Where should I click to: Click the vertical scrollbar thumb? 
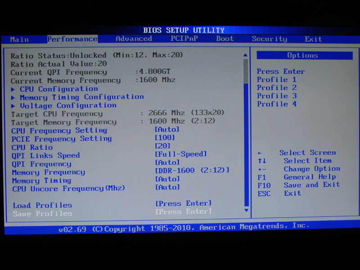[x=246, y=71]
